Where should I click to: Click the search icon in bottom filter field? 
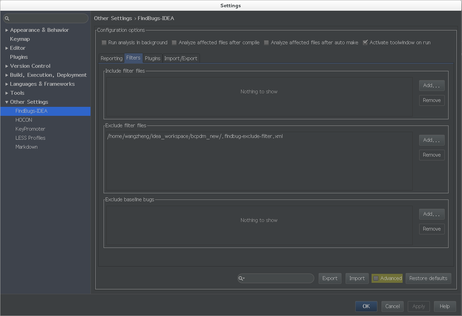[241, 278]
